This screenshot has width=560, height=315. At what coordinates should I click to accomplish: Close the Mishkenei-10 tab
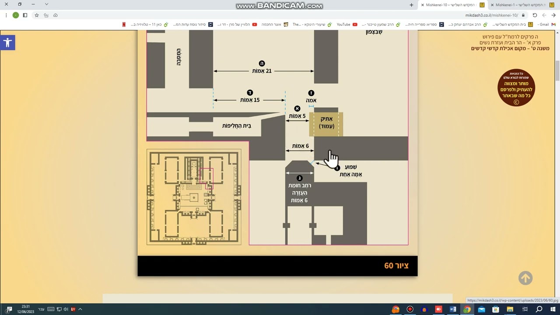[422, 5]
